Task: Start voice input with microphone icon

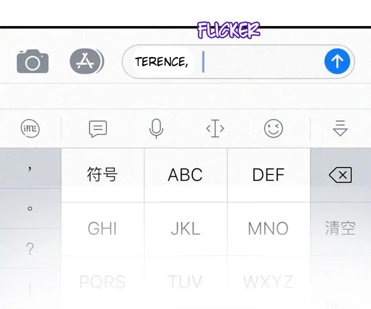Action: pos(156,129)
